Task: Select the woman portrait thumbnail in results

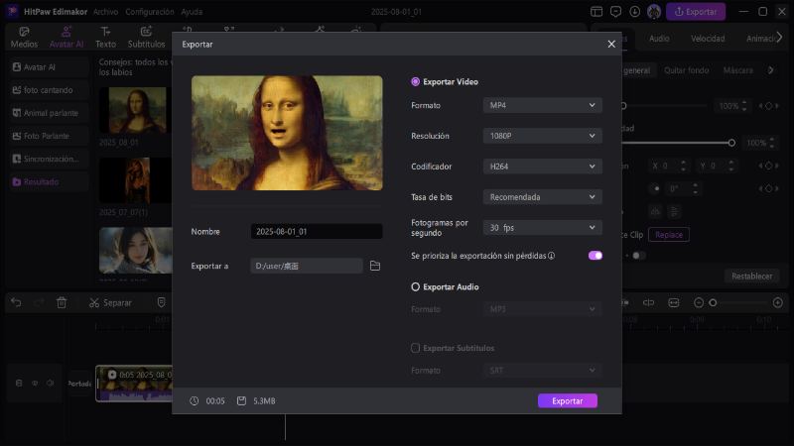Action: click(135, 251)
